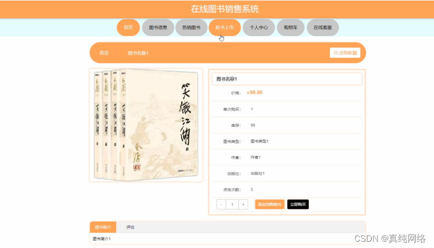Click the ¥99.90 price text
Image resolution: width=434 pixels, height=248 pixels.
(x=254, y=93)
